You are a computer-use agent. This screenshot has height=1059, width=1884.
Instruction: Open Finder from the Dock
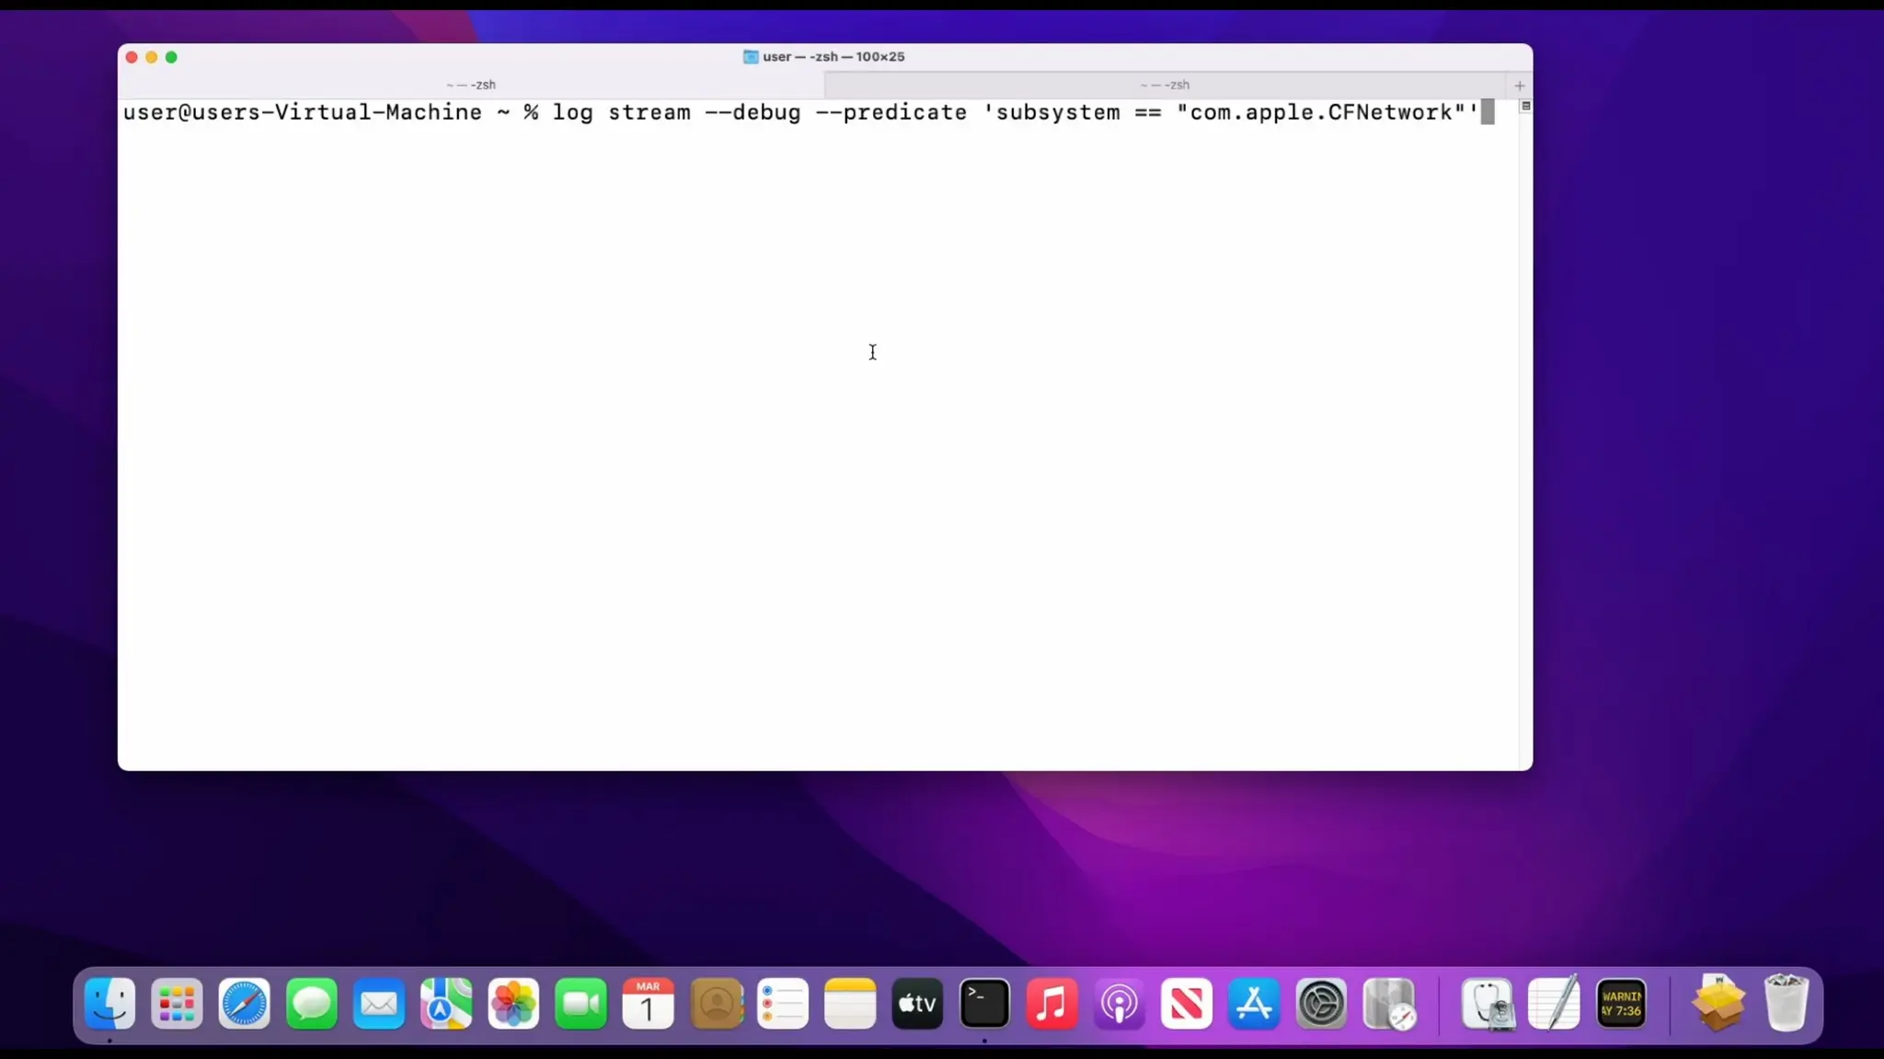109,1003
